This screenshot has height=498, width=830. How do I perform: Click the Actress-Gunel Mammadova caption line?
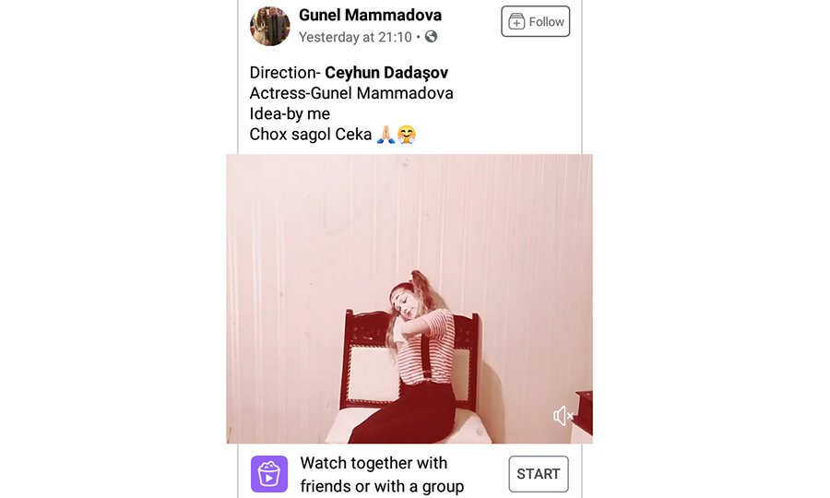(x=351, y=93)
